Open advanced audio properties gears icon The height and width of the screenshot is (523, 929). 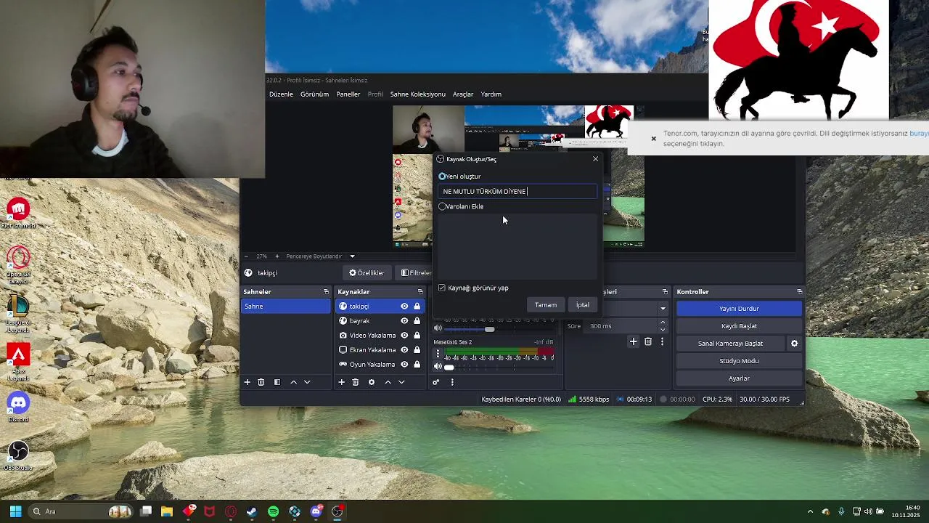coord(436,382)
